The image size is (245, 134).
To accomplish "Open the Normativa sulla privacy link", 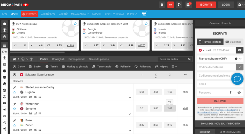I will (x=208, y=112).
